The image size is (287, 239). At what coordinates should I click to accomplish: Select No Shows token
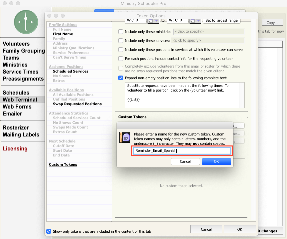pyautogui.click(x=62, y=76)
